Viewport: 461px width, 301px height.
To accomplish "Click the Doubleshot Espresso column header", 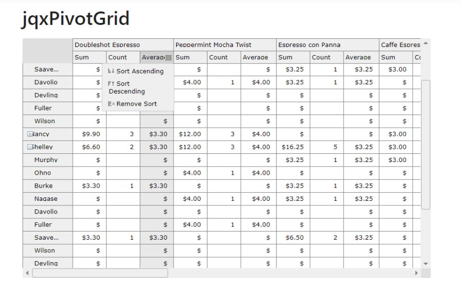I will tap(123, 45).
